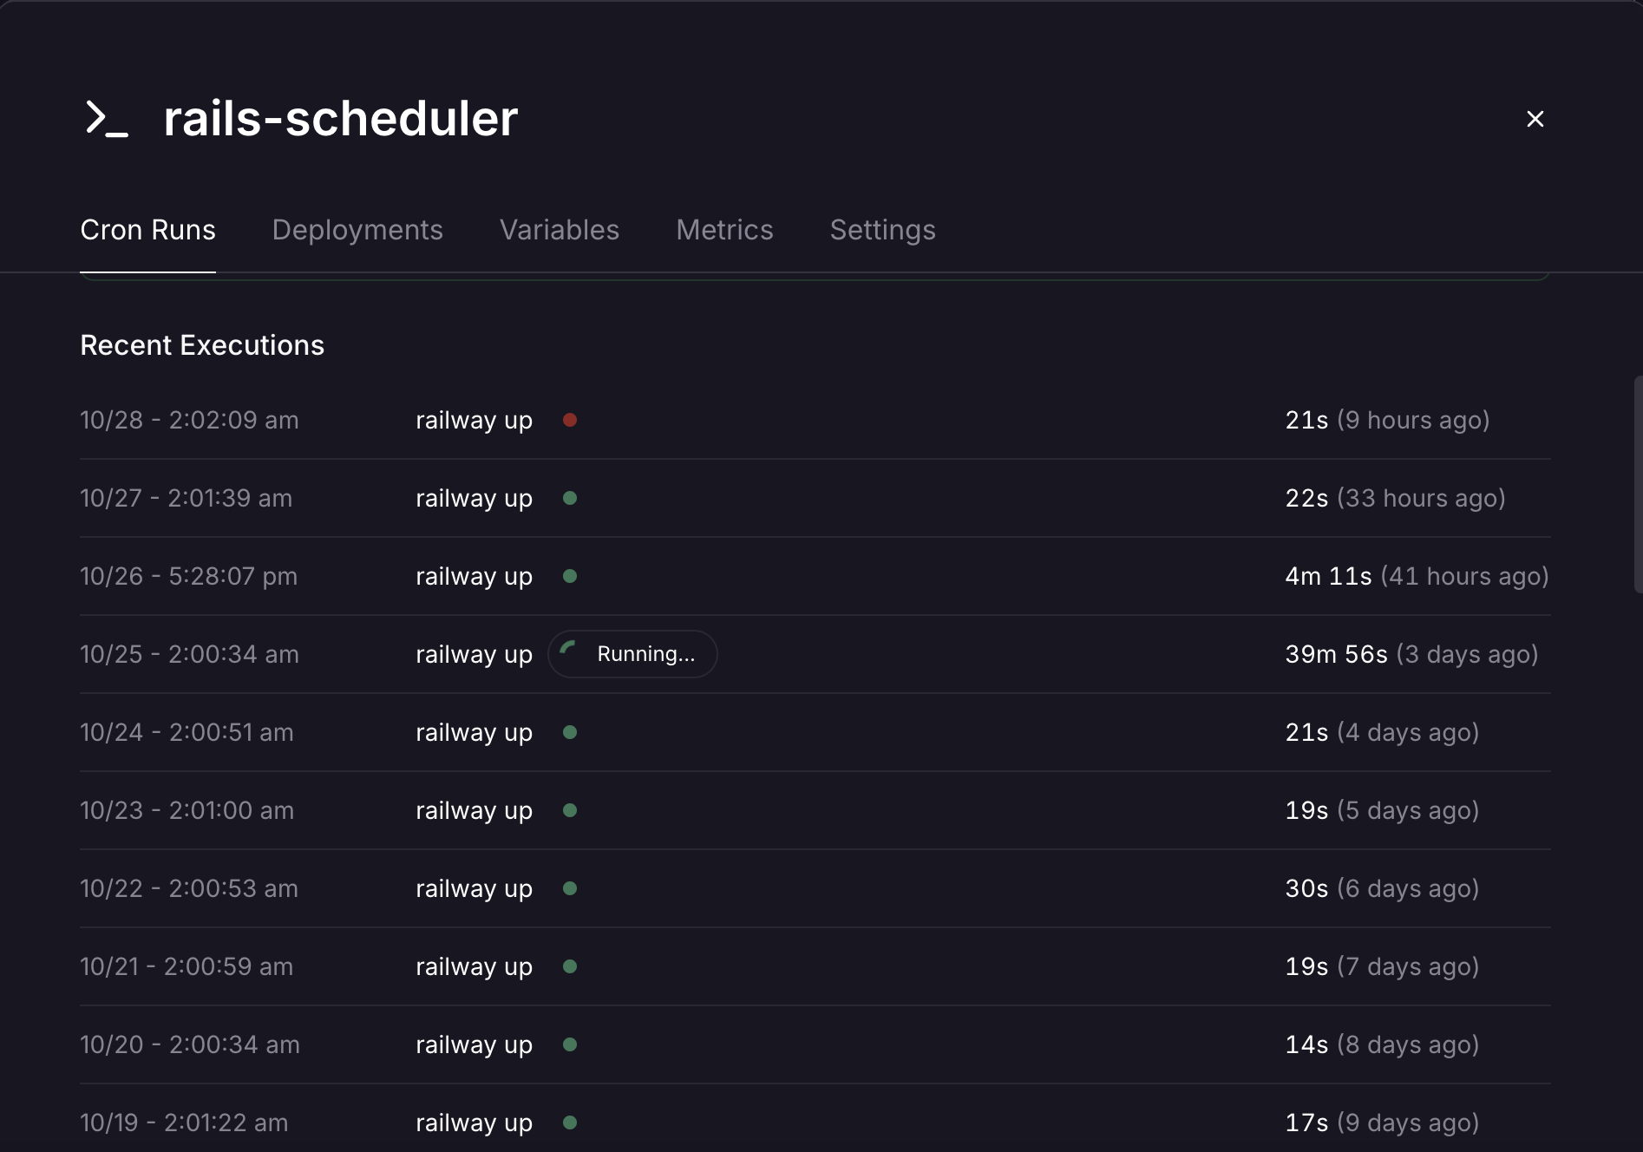Click green status dot for 10/19 run
The image size is (1643, 1152).
(570, 1123)
